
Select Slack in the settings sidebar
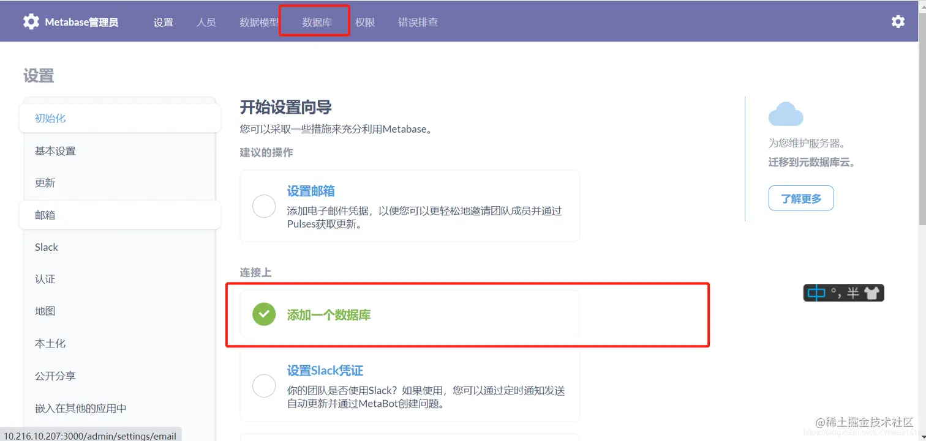point(120,247)
